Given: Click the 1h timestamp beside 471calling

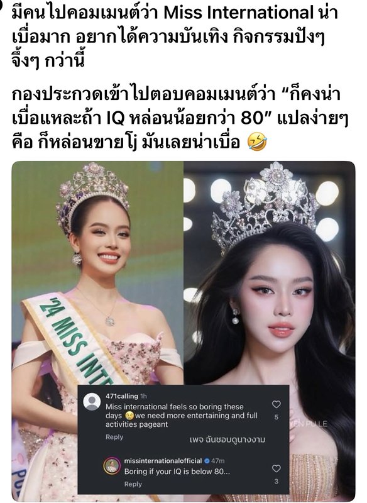Looking at the screenshot, I should pyautogui.click(x=143, y=396).
